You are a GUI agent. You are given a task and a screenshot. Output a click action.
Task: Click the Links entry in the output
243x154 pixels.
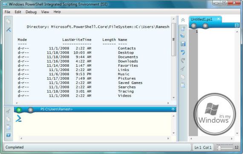(x=124, y=70)
